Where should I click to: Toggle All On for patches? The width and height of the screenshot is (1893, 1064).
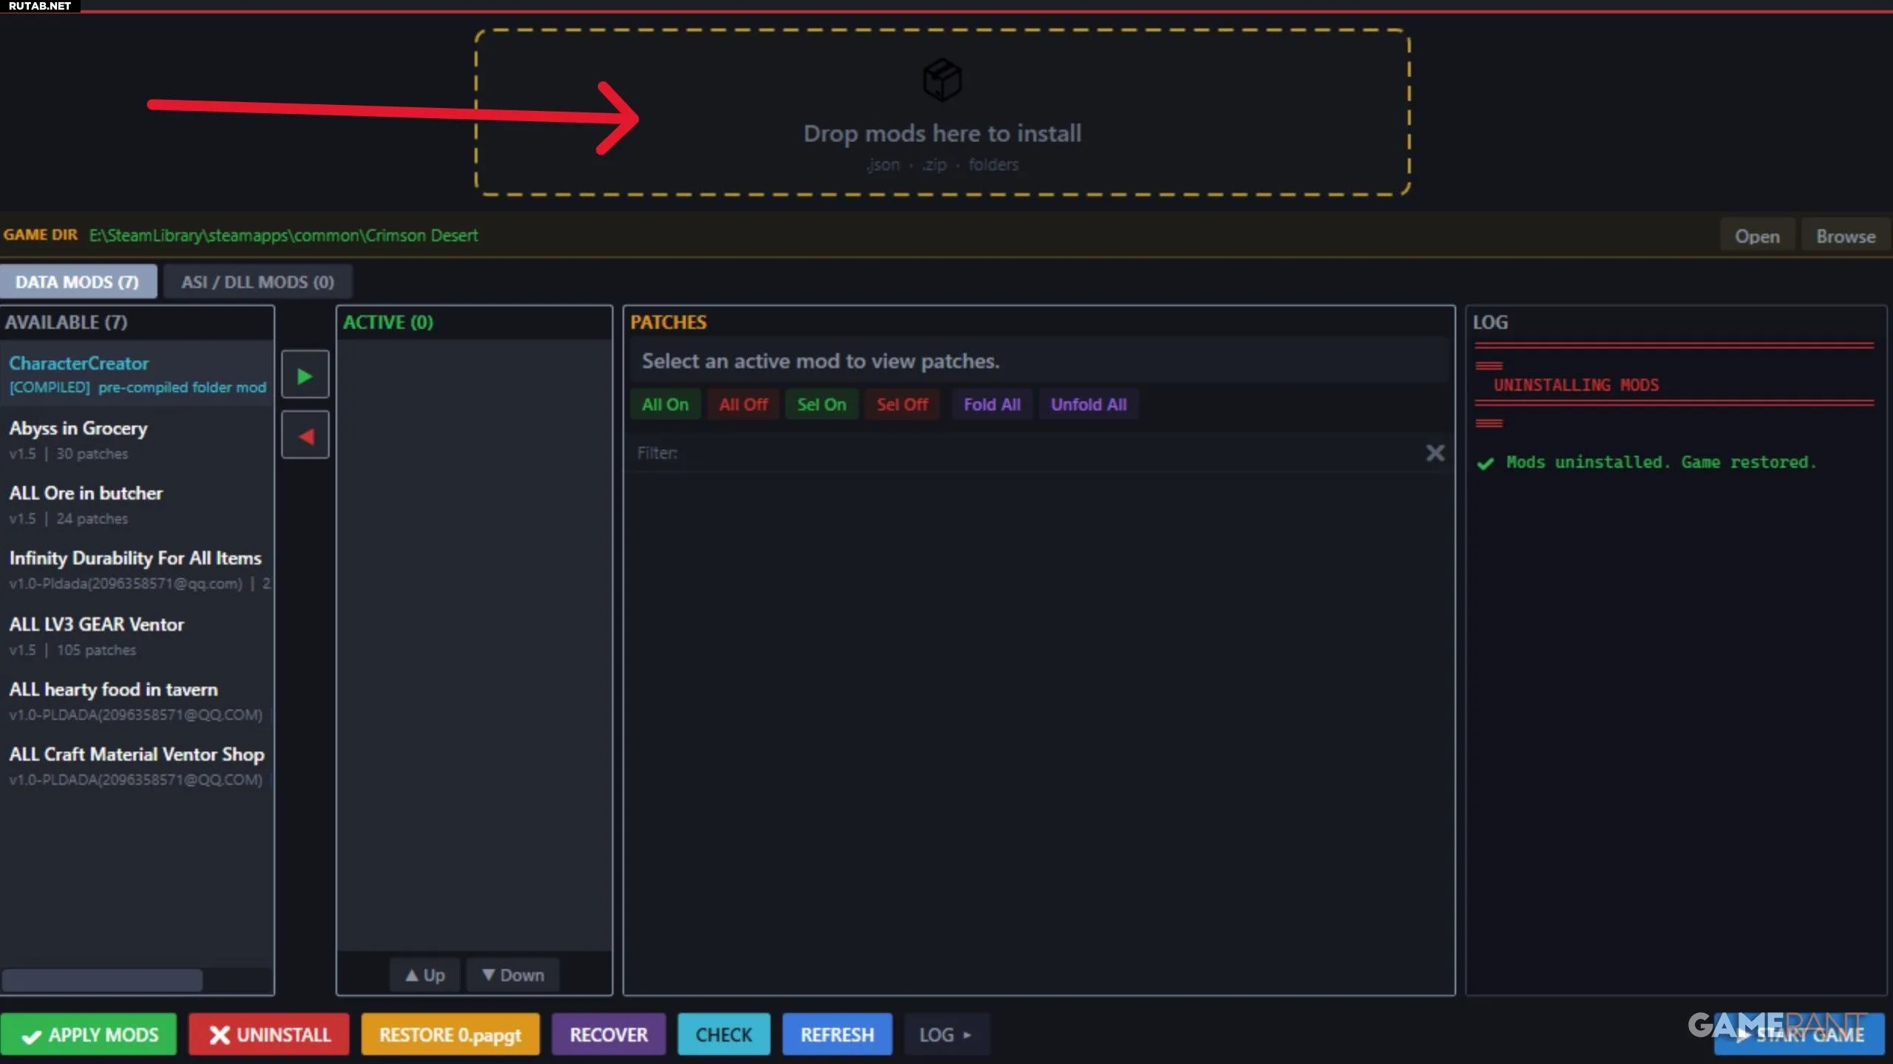click(x=665, y=404)
